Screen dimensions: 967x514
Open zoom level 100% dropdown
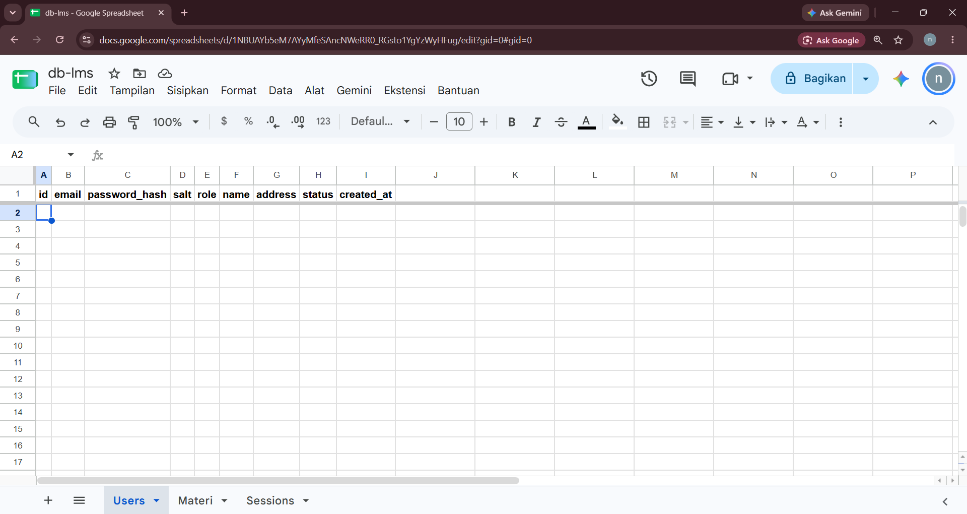[176, 122]
